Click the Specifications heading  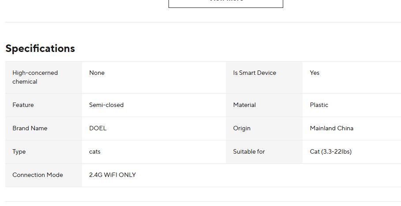tap(40, 48)
